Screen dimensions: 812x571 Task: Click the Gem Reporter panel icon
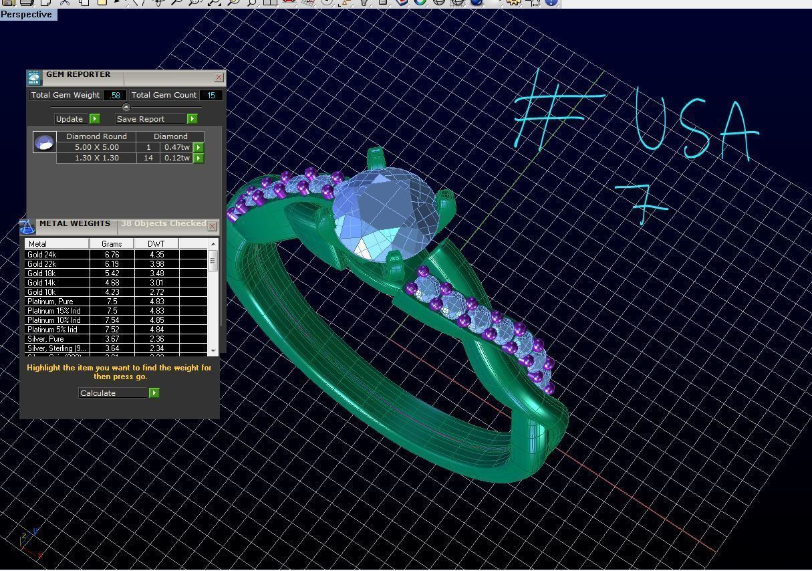(34, 78)
